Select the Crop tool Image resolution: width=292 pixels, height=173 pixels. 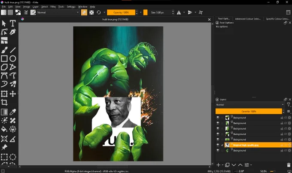(x=4, y=102)
